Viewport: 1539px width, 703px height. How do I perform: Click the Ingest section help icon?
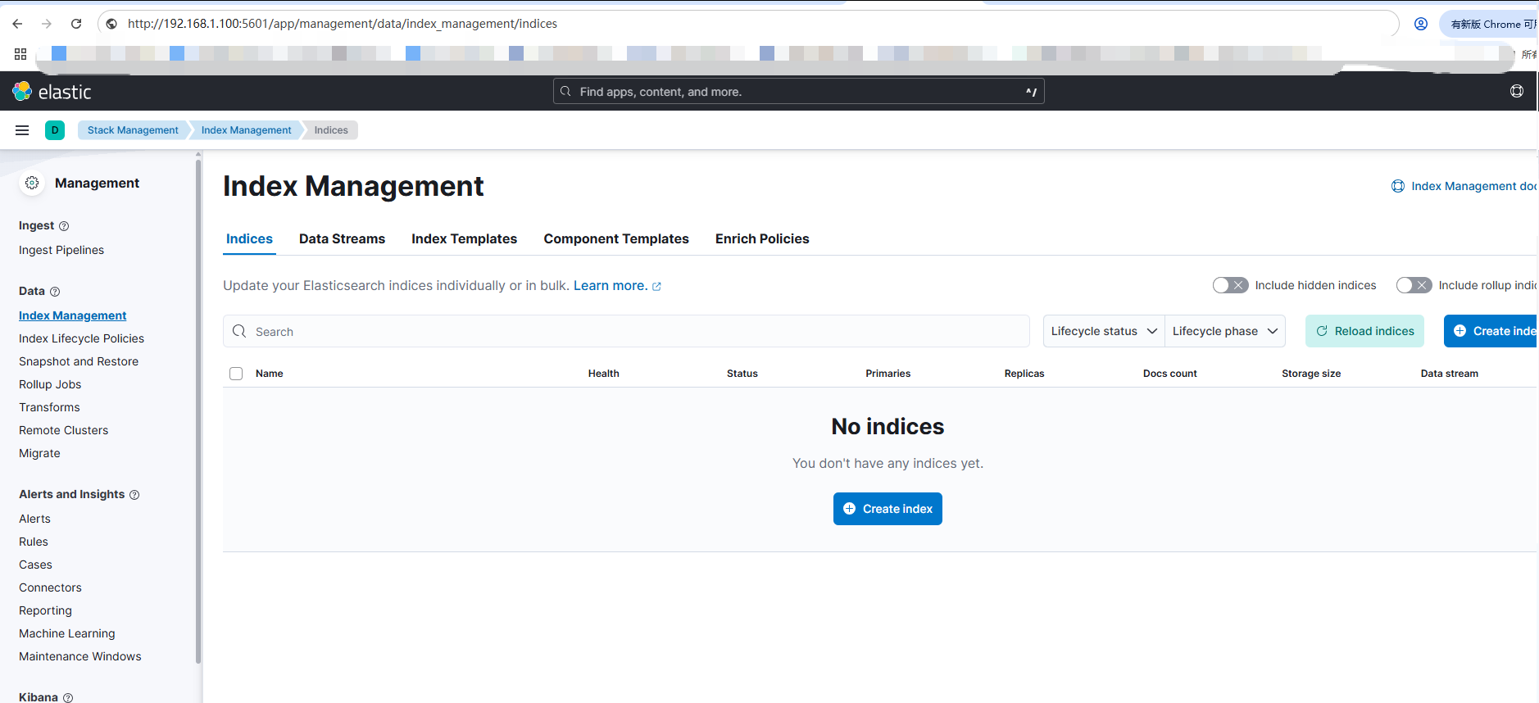pyautogui.click(x=64, y=226)
